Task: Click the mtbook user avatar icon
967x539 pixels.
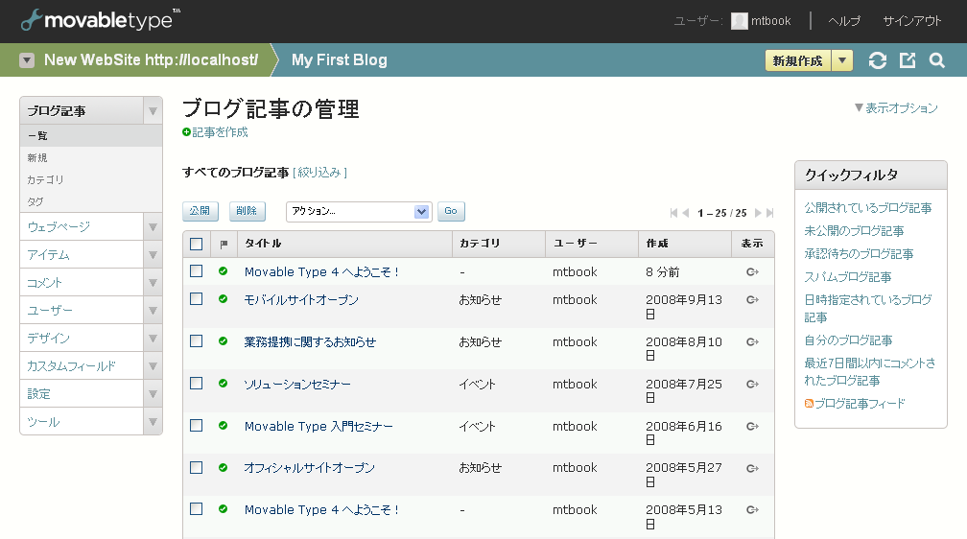Action: (x=739, y=21)
